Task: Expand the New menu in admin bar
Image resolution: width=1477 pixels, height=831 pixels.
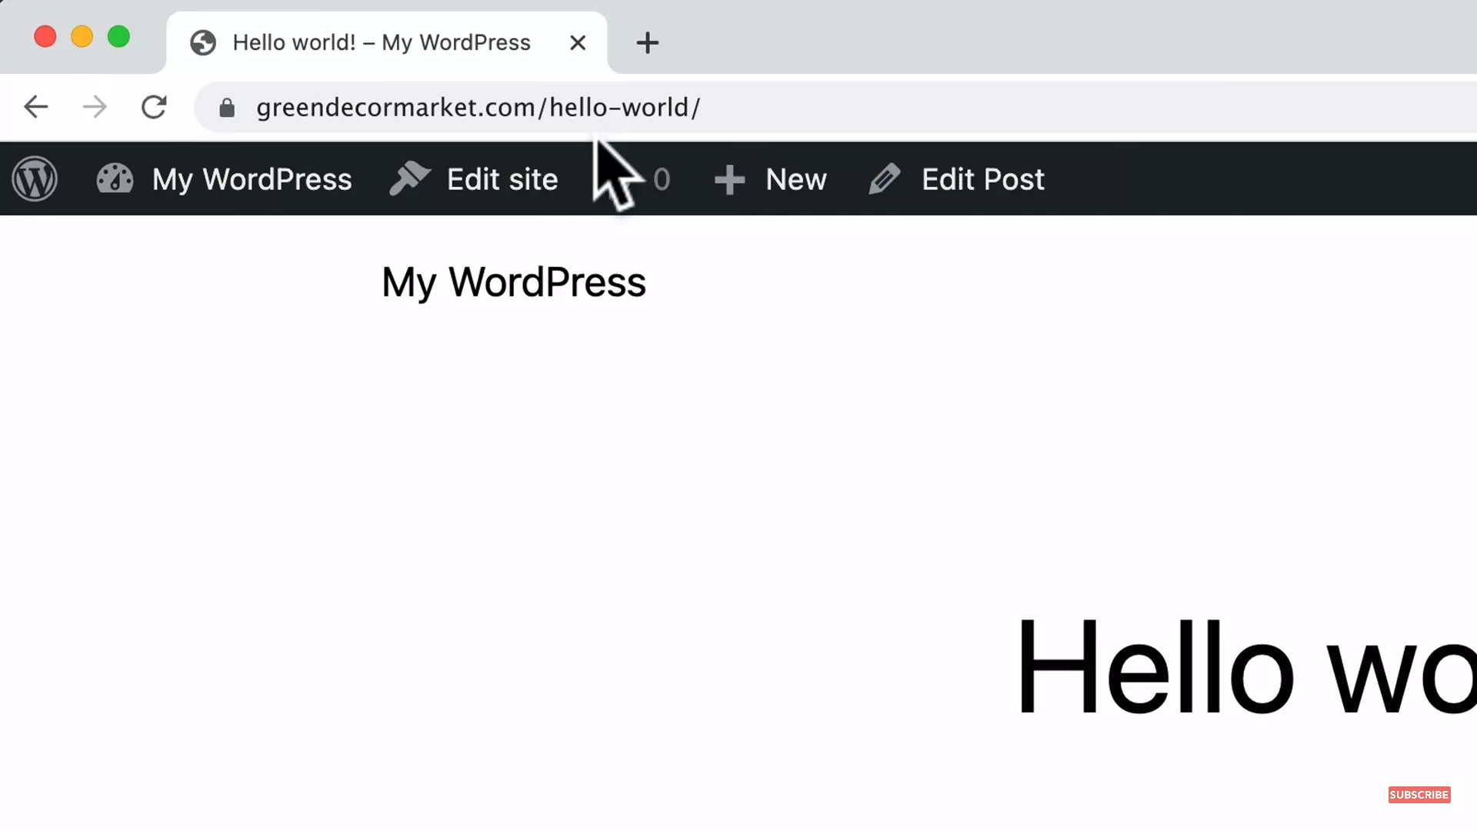Action: point(796,179)
